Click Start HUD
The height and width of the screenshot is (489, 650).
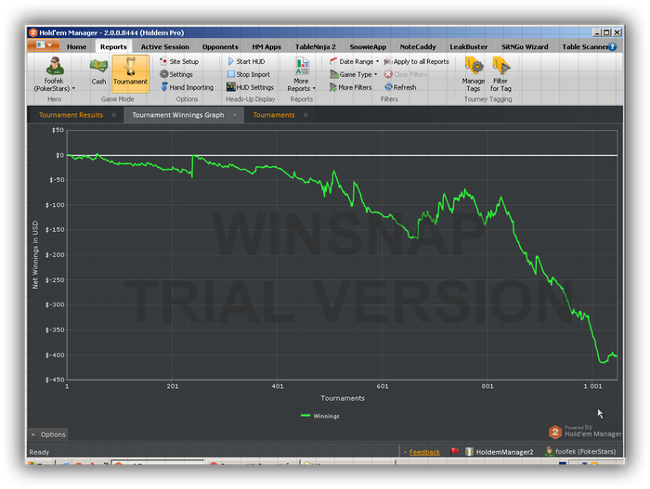click(x=246, y=61)
